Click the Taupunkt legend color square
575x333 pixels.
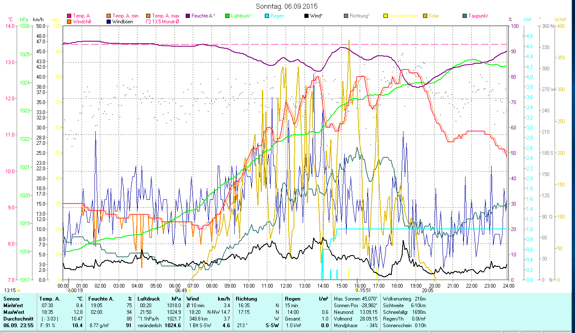pos(465,16)
